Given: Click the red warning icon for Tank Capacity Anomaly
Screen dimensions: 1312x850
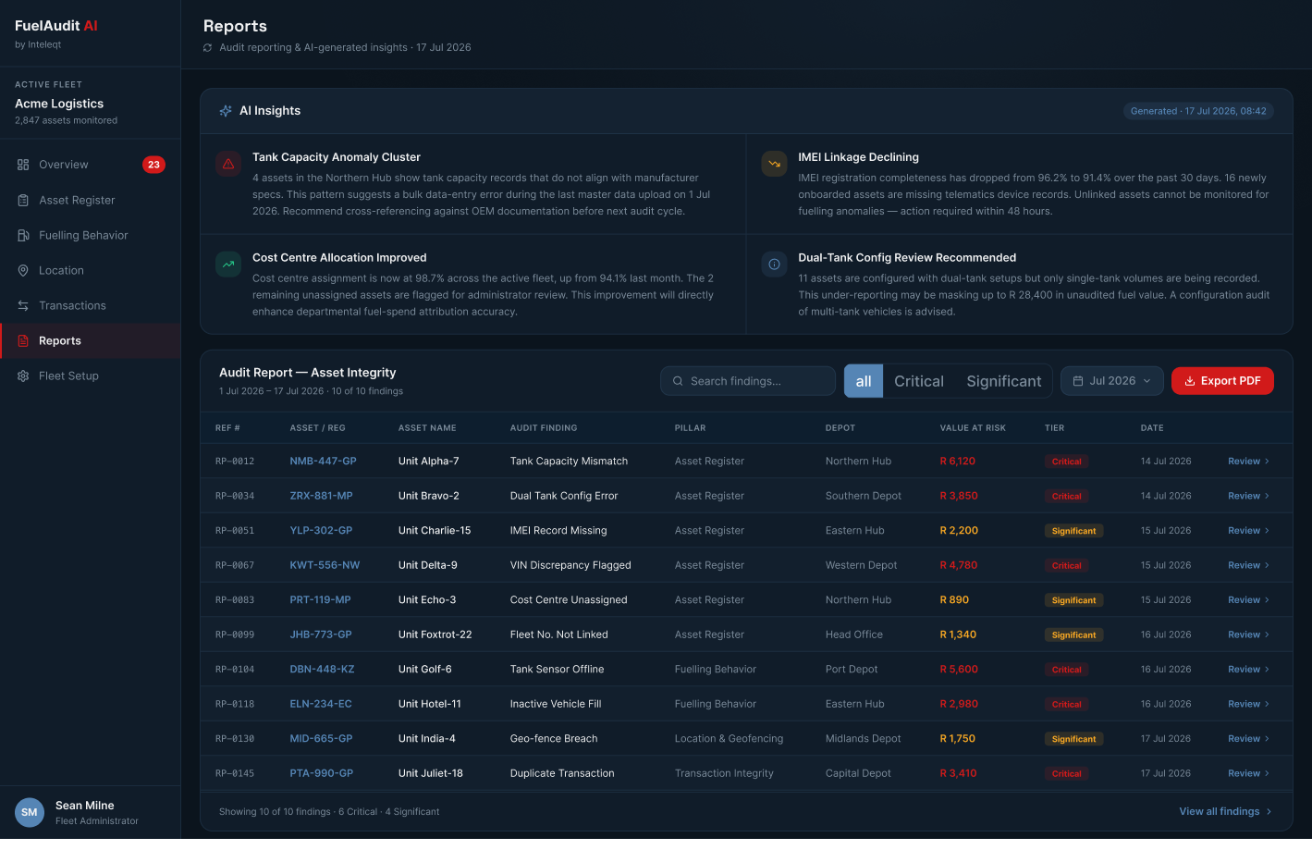Looking at the screenshot, I should (x=228, y=164).
